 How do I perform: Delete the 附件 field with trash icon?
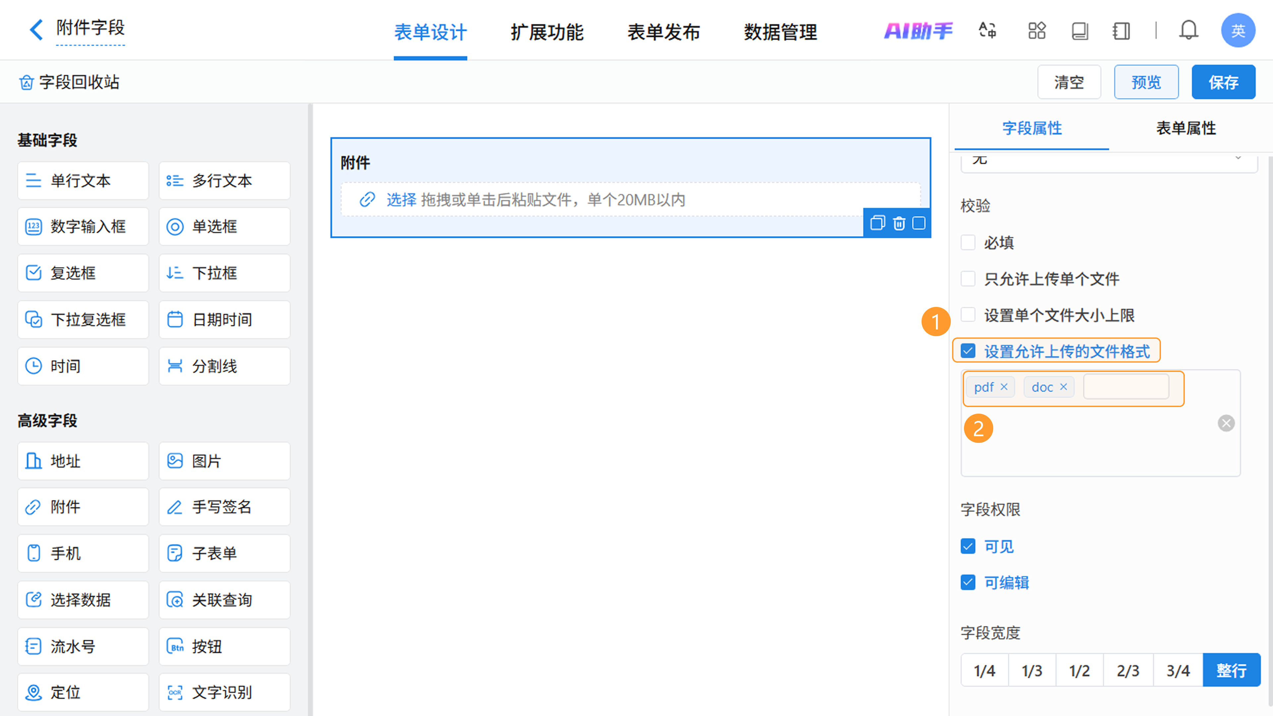899,223
